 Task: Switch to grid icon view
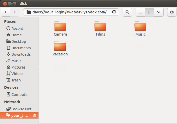pyautogui.click(x=150, y=12)
